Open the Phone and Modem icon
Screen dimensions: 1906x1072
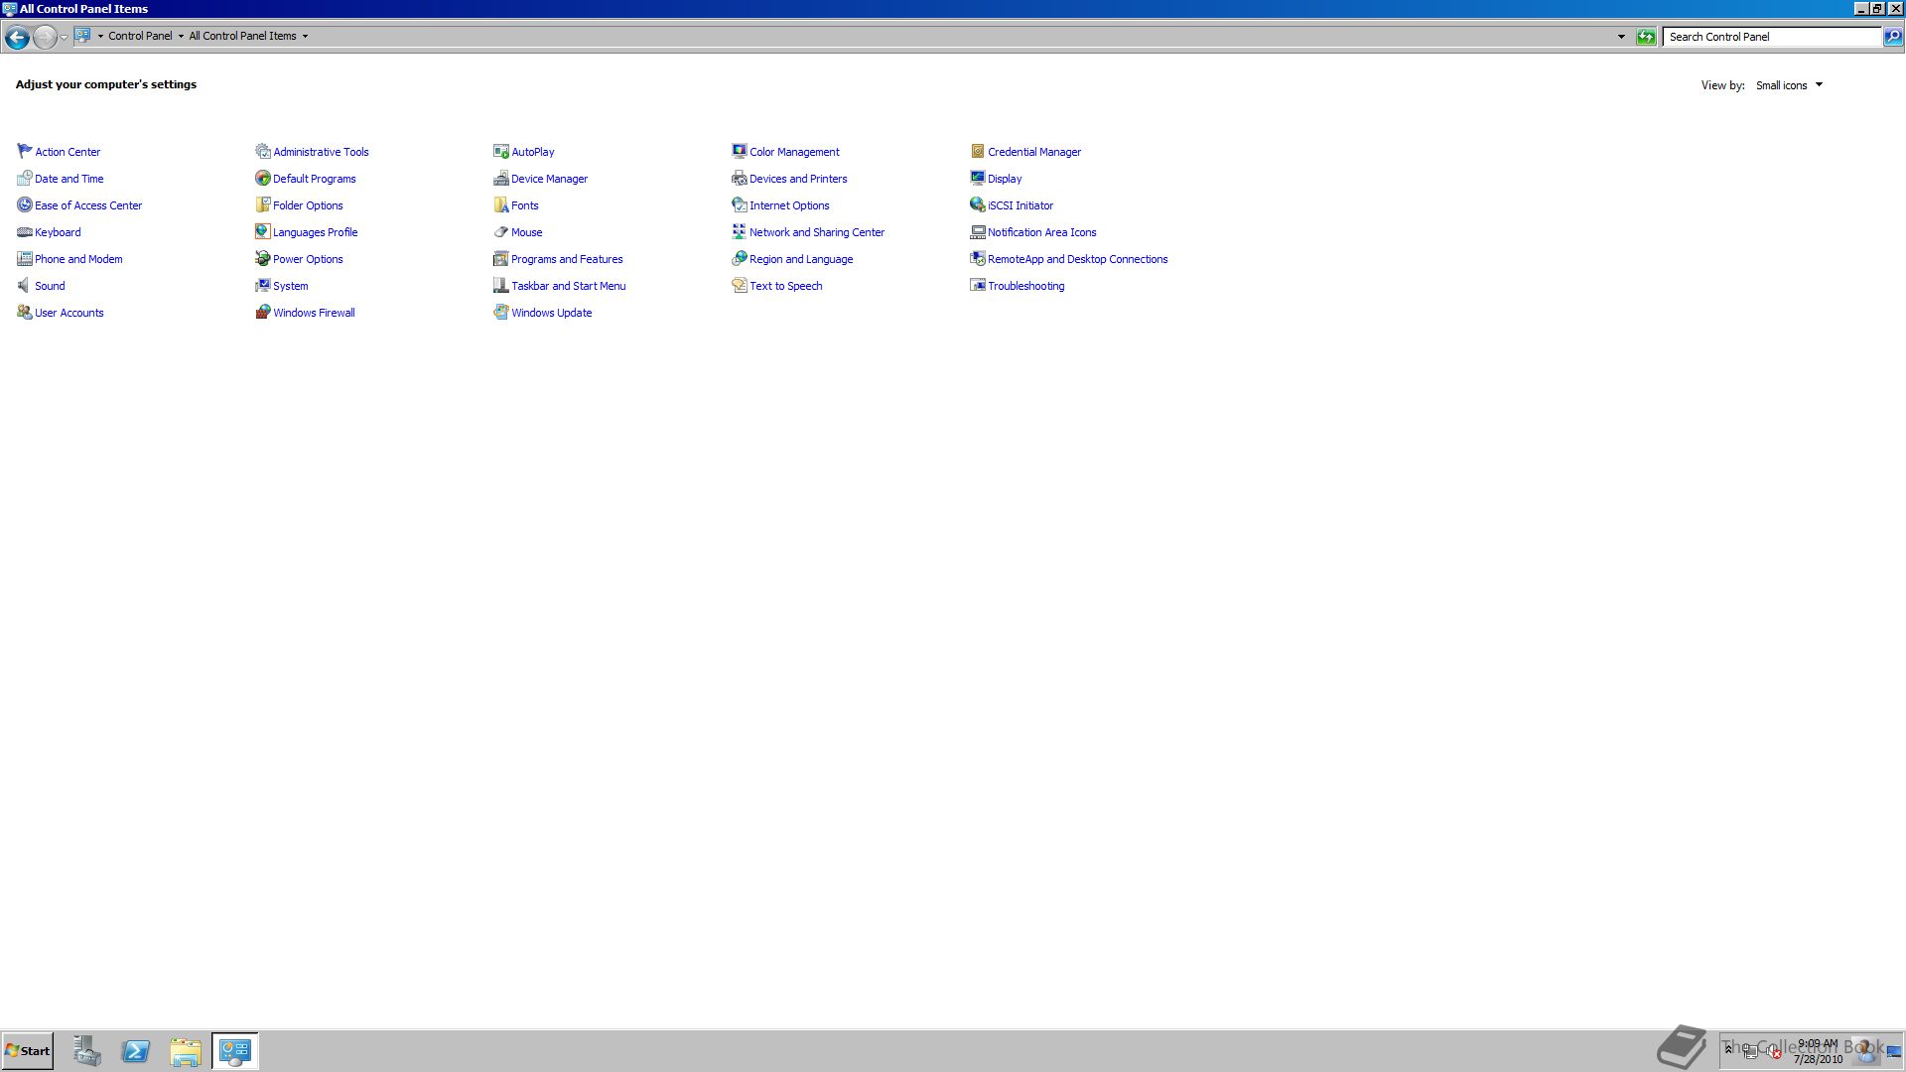point(24,258)
